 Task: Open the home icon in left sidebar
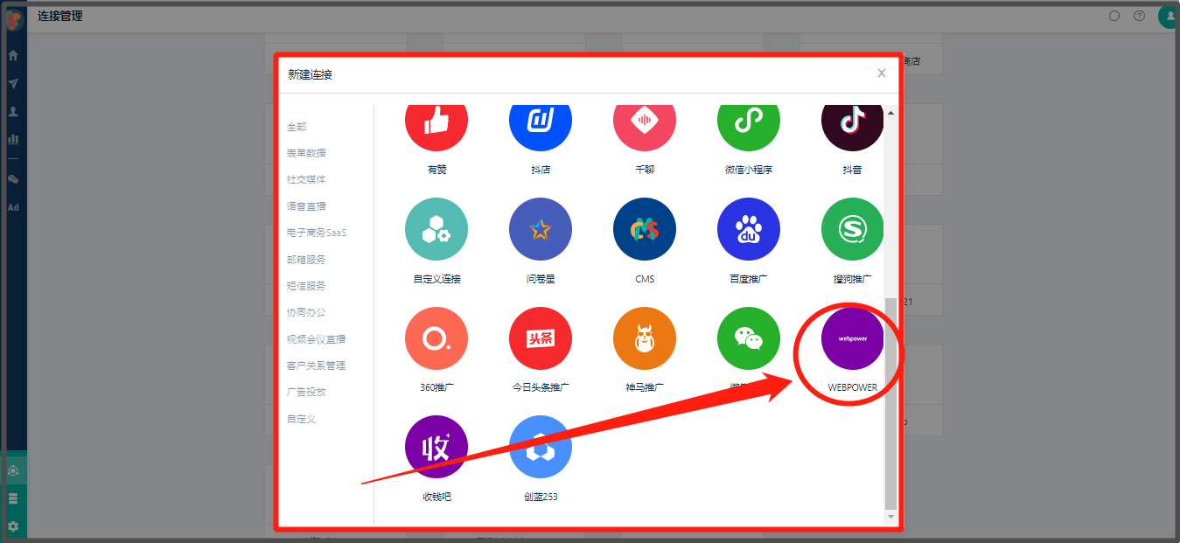click(x=13, y=55)
